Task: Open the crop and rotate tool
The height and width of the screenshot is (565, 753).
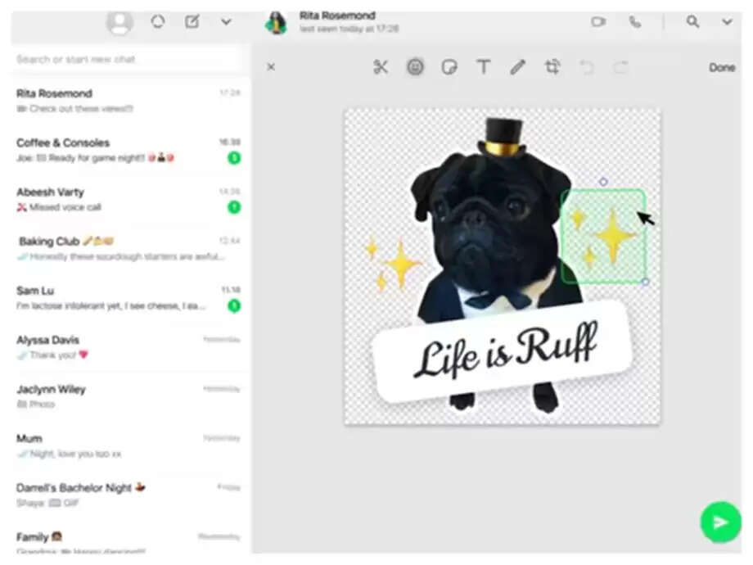Action: tap(552, 67)
